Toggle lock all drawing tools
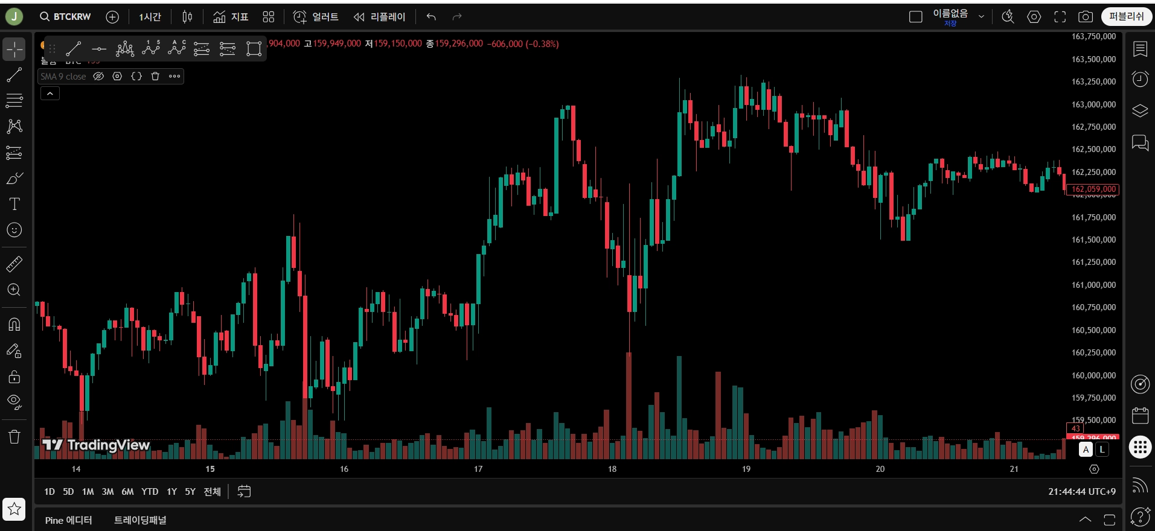The height and width of the screenshot is (531, 1155). point(14,377)
